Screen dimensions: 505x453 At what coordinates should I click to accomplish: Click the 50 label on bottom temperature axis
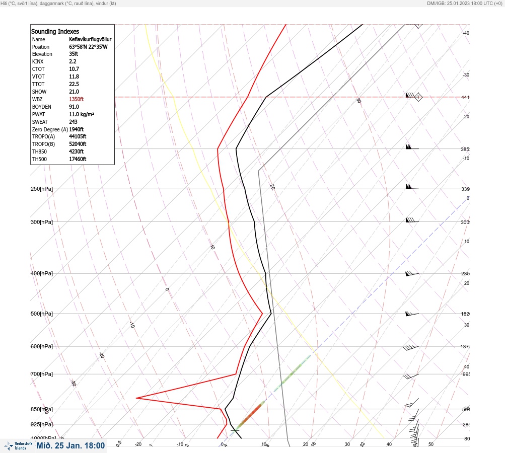(x=431, y=444)
